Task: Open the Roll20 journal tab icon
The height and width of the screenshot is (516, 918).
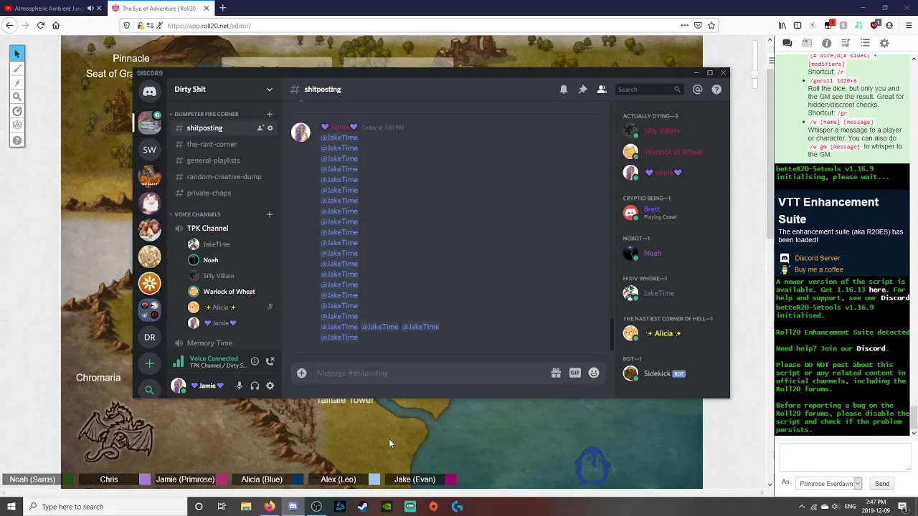Action: pos(807,43)
